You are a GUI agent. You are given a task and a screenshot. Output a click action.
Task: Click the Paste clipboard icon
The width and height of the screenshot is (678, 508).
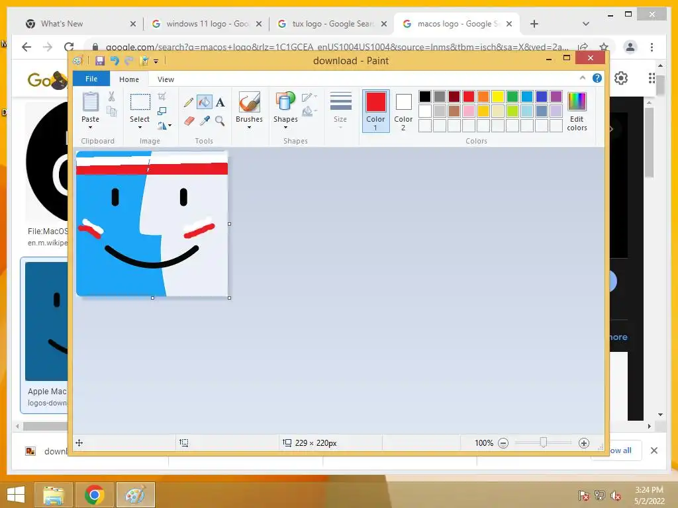(x=90, y=102)
